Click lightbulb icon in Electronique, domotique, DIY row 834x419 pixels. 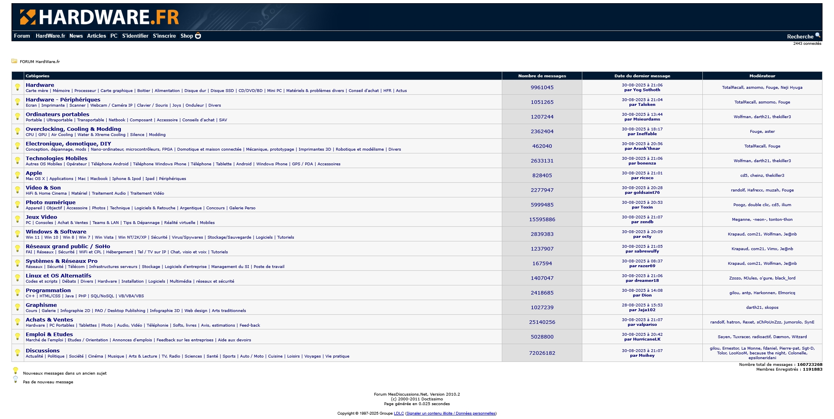pos(17,146)
